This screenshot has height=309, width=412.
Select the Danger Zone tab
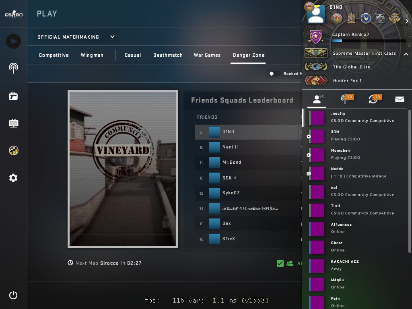coord(249,55)
